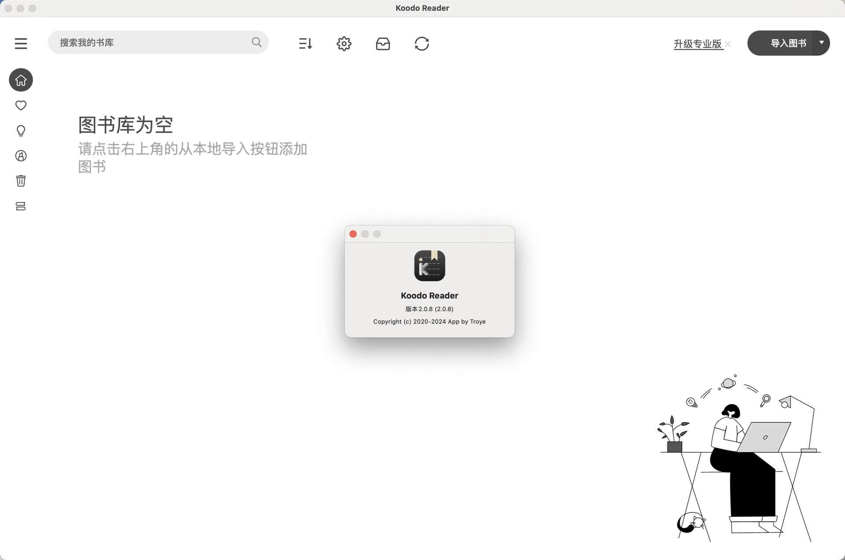The height and width of the screenshot is (560, 845).
Task: Dismiss the upgrade prompt with the X
Action: click(x=727, y=44)
